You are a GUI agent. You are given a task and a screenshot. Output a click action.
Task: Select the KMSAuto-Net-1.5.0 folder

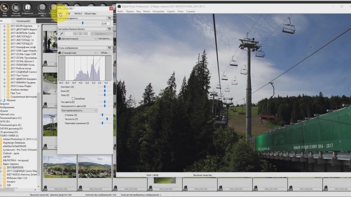(17, 178)
